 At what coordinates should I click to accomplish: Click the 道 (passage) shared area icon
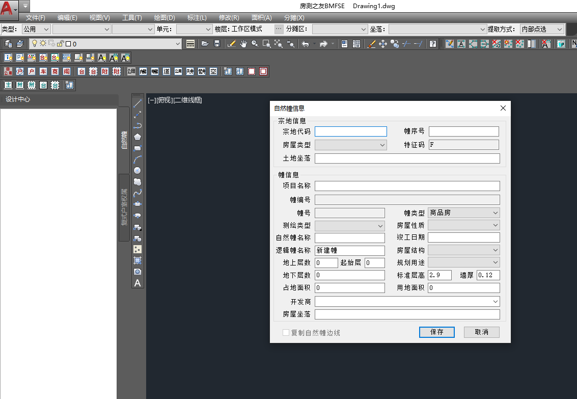167,71
